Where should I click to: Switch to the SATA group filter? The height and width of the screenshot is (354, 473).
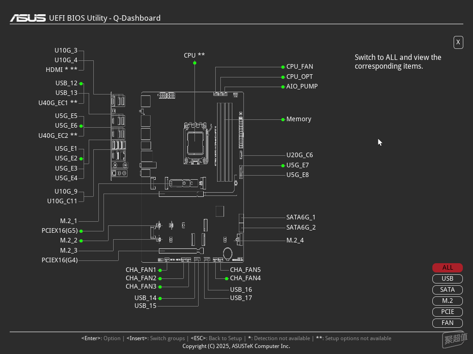tap(447, 289)
